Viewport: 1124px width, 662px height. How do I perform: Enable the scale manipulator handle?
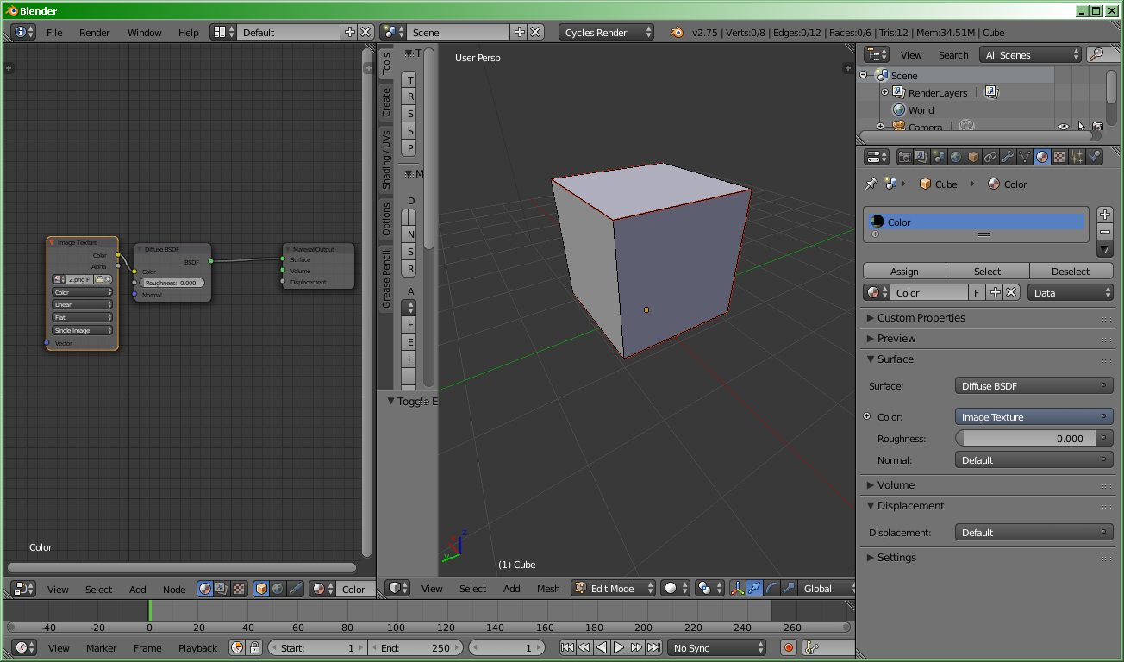tap(788, 589)
